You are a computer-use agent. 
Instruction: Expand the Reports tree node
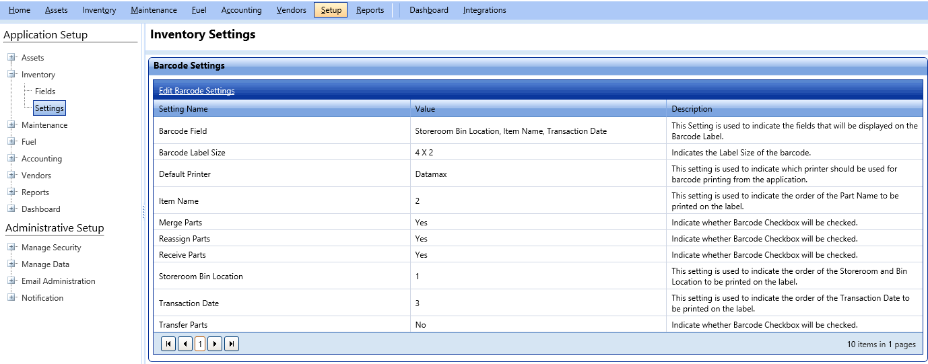point(11,192)
